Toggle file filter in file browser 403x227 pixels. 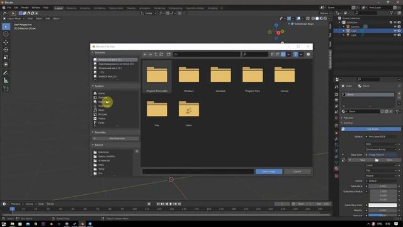[295, 54]
